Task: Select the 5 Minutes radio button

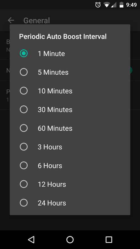Action: [x=24, y=72]
